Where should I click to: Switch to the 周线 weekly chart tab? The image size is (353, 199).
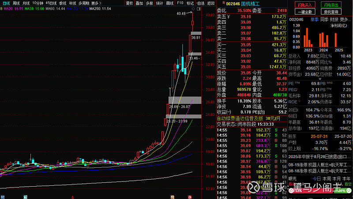[x=16, y=3]
